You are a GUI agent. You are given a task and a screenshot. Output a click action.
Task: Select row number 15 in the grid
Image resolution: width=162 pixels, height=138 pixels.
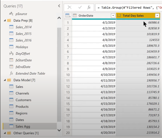point(68,104)
